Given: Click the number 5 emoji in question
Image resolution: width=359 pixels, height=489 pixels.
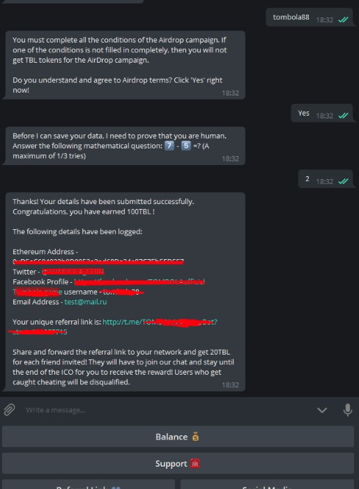Looking at the screenshot, I should click(x=186, y=146).
